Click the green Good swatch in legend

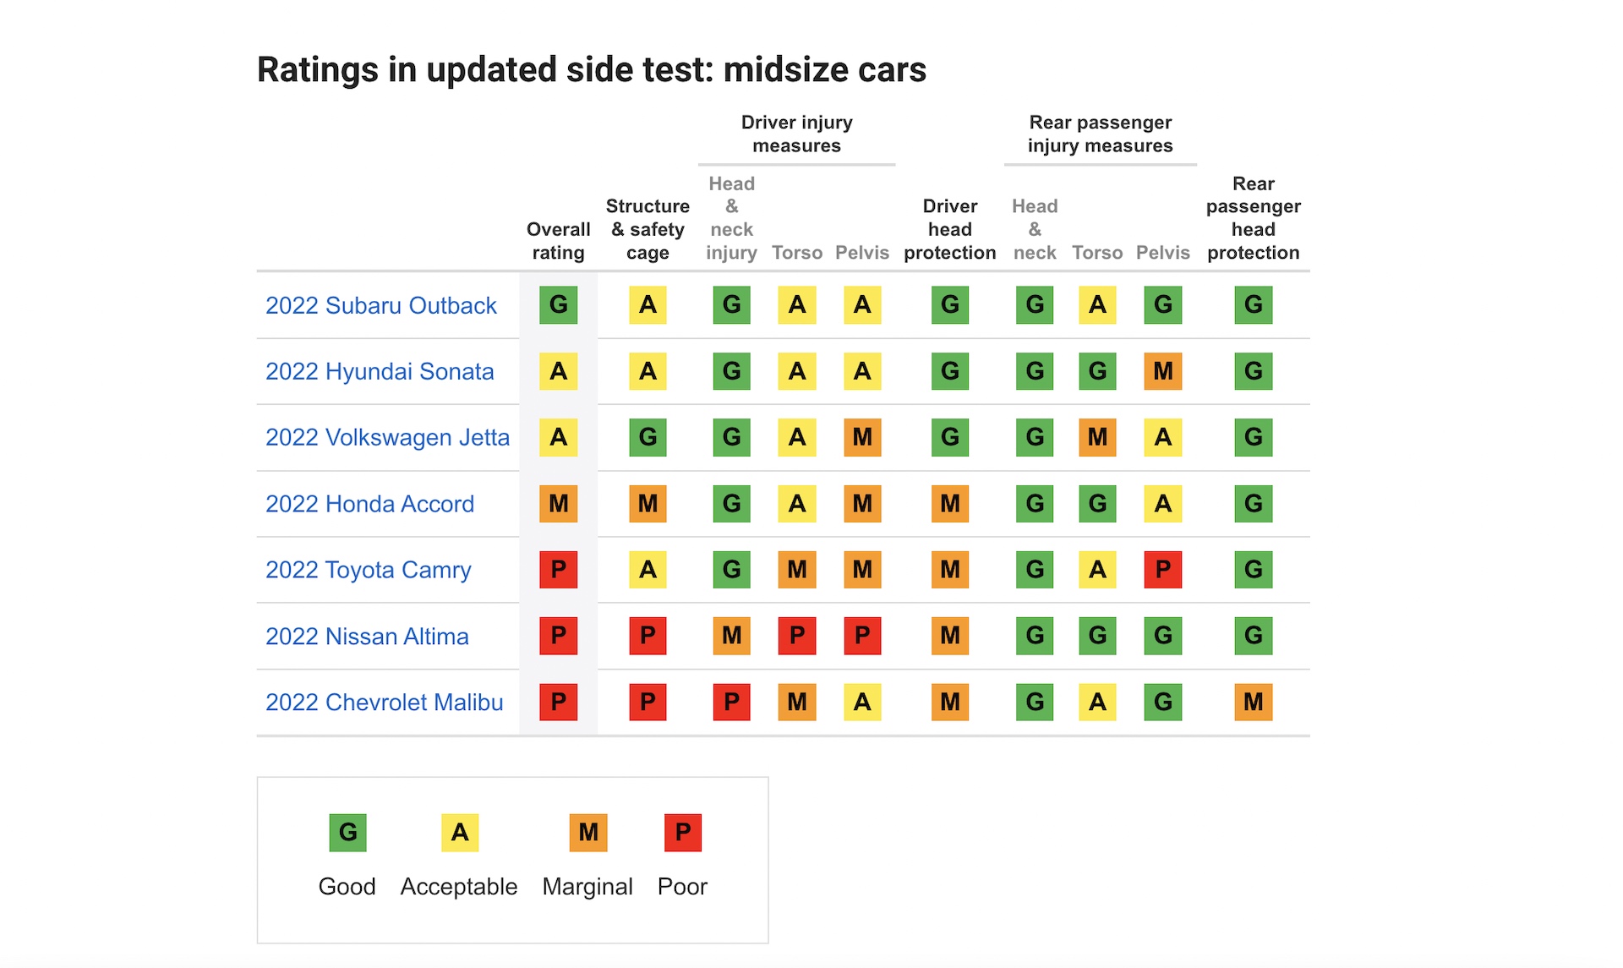point(347,833)
